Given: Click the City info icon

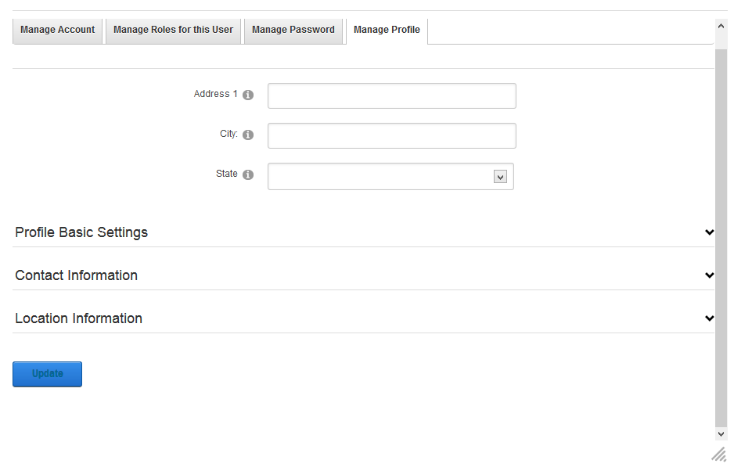Looking at the screenshot, I should [248, 135].
